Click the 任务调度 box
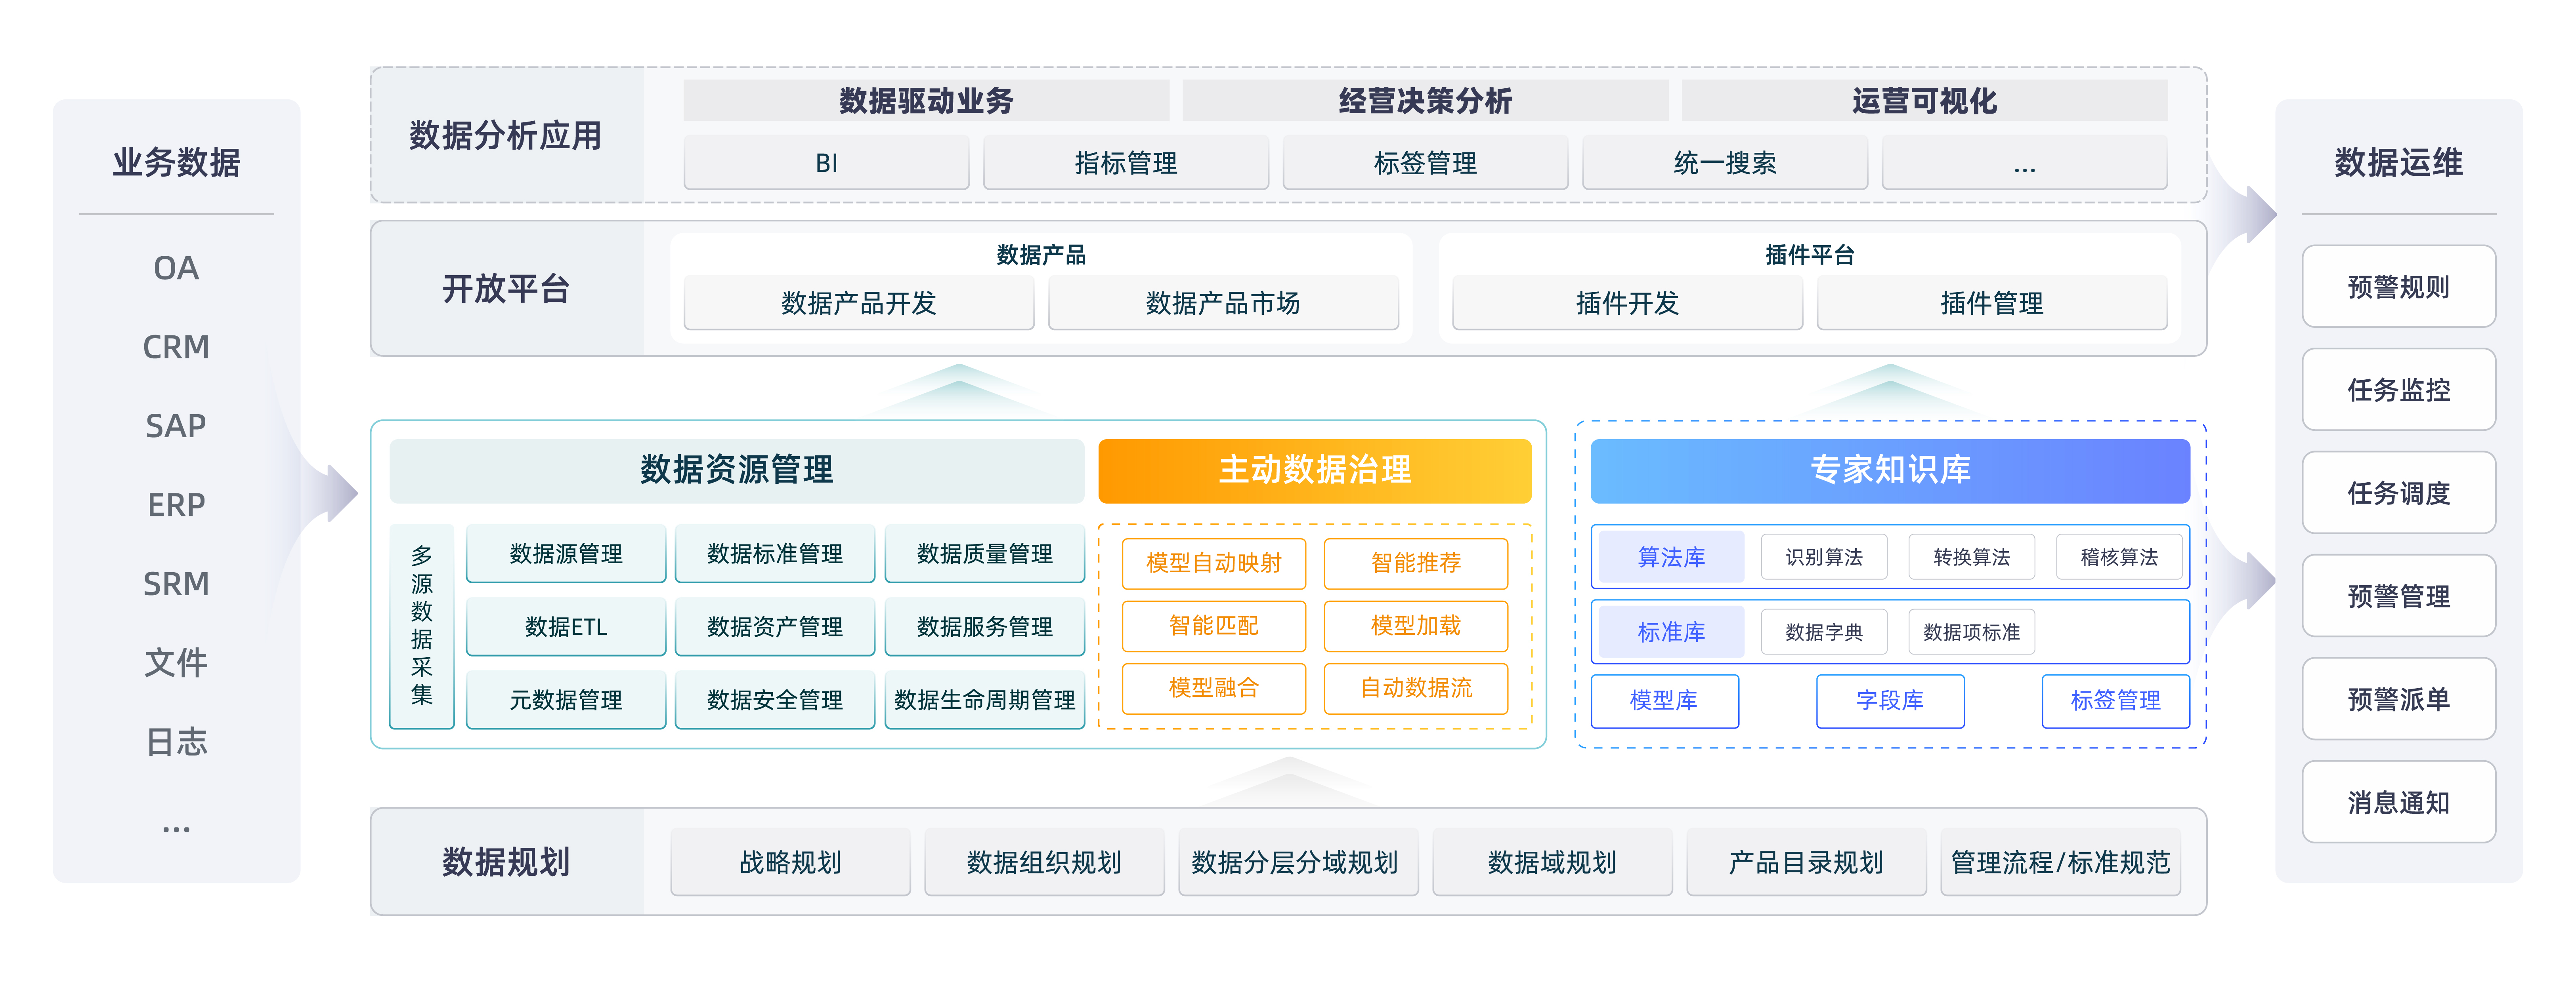Screen dimensions: 2576x982 click(x=2398, y=493)
